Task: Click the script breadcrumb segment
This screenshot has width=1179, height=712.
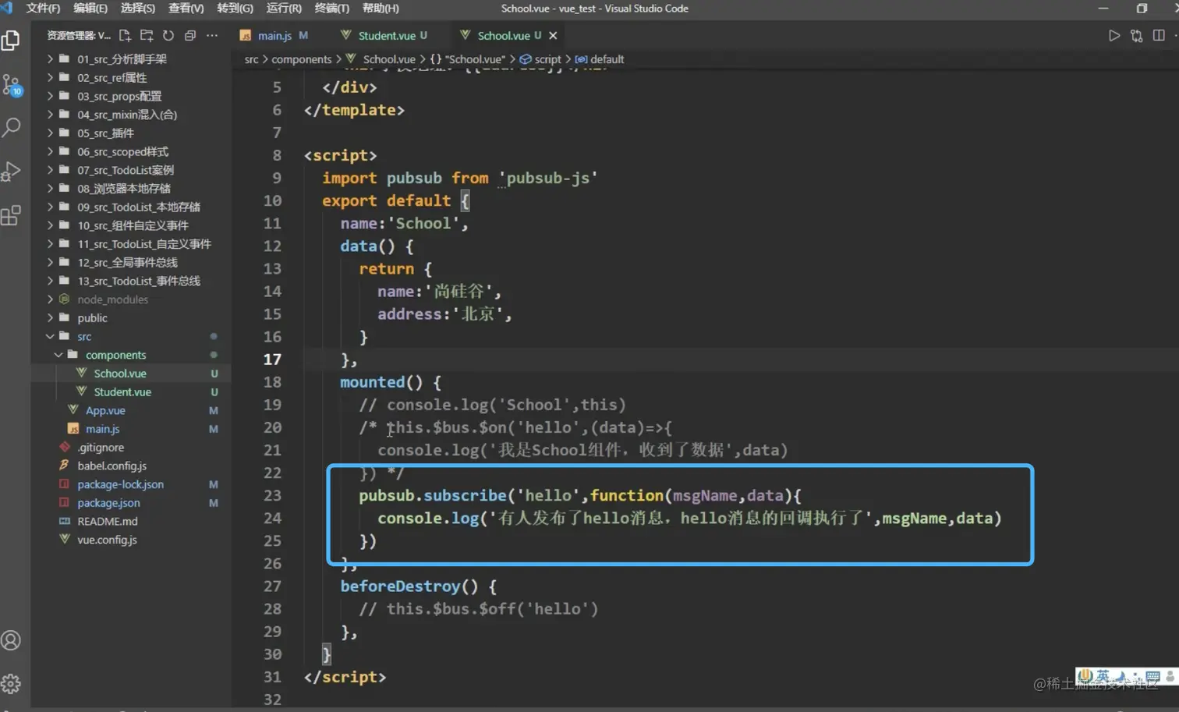Action: 547,59
